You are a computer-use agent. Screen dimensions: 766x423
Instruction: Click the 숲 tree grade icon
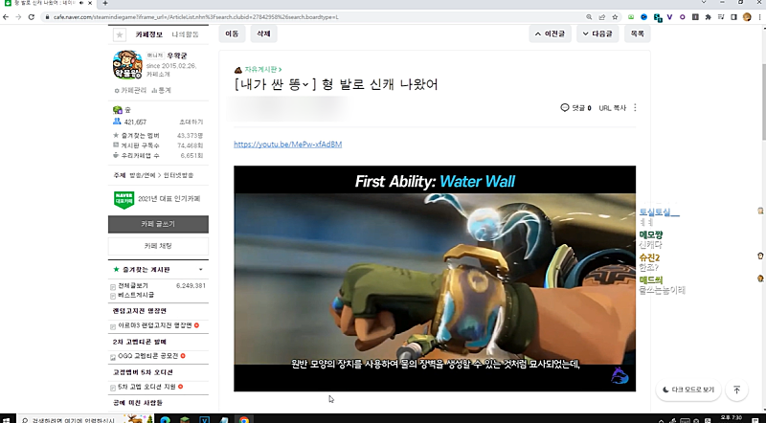[x=117, y=110]
